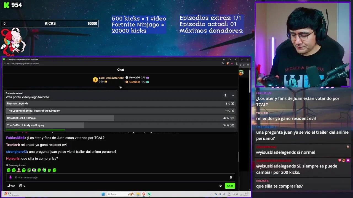Delete the current poll with trash icon

point(225,95)
